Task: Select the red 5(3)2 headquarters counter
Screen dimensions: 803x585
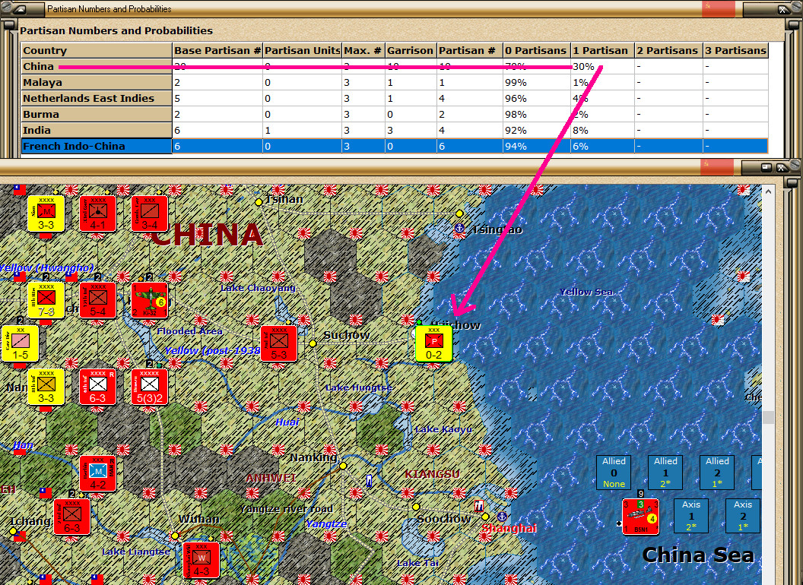Action: pyautogui.click(x=150, y=387)
